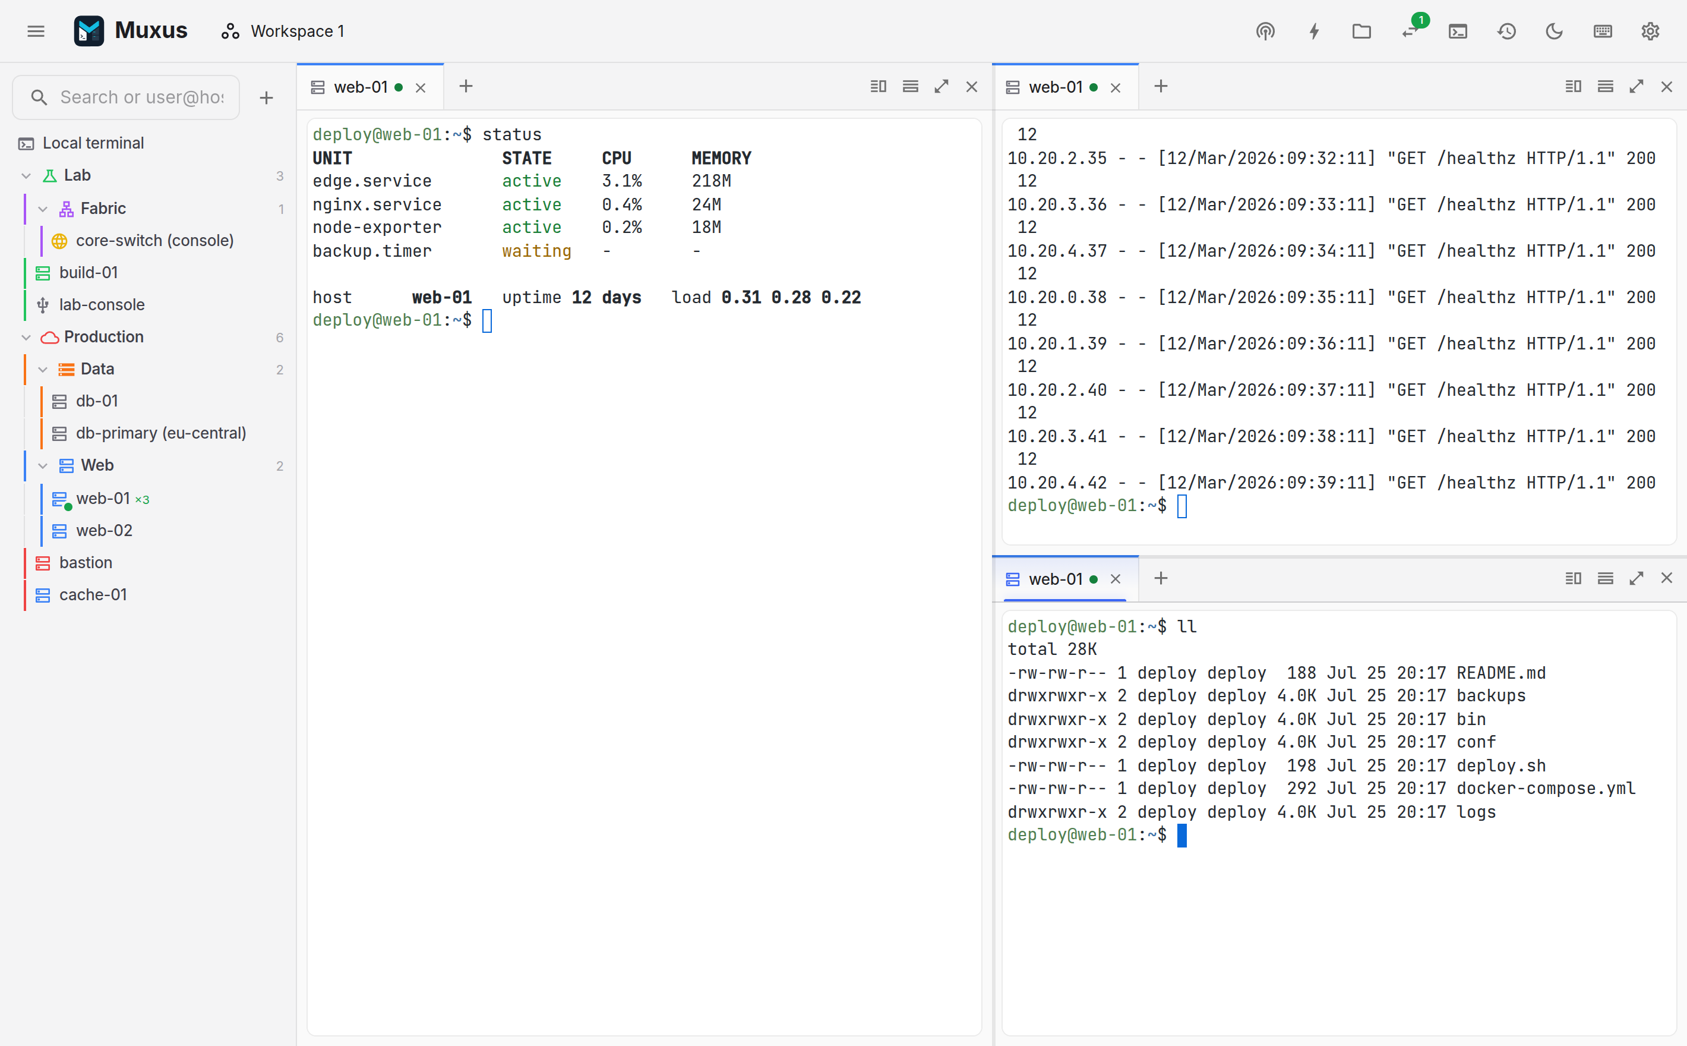This screenshot has height=1046, width=1687.
Task: Collapse the Production group chevron
Action: [x=26, y=338]
